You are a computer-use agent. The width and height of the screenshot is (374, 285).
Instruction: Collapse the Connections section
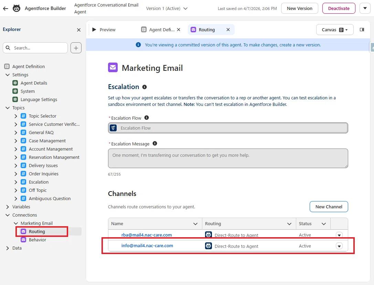click(x=8, y=215)
